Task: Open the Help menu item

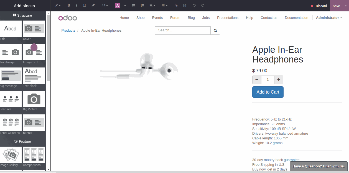Action: tap(249, 18)
